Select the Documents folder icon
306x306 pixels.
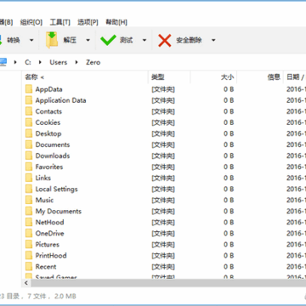click(29, 144)
